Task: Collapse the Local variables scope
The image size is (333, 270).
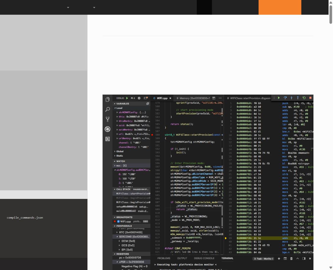Action: [131, 108]
